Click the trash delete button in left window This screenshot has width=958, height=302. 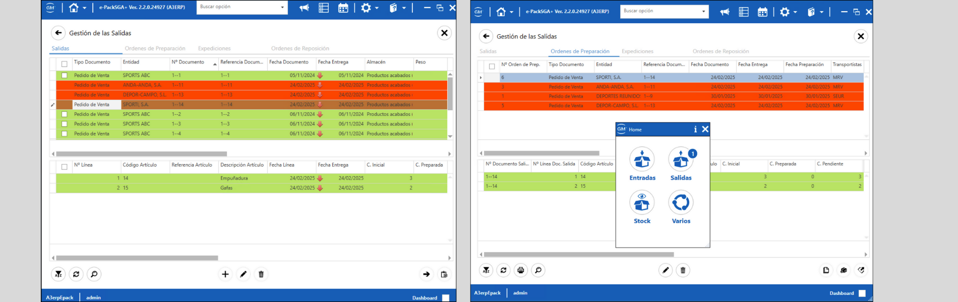pyautogui.click(x=261, y=274)
